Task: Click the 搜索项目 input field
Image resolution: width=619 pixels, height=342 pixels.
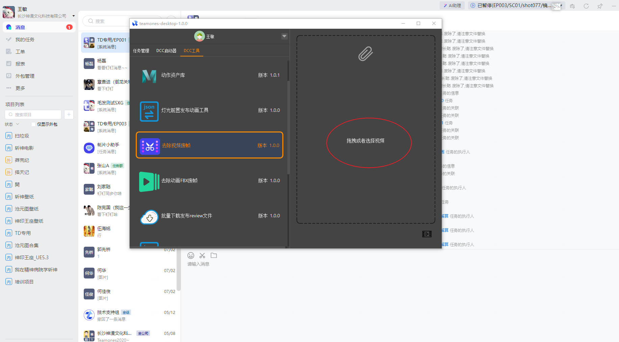Action: (x=34, y=115)
